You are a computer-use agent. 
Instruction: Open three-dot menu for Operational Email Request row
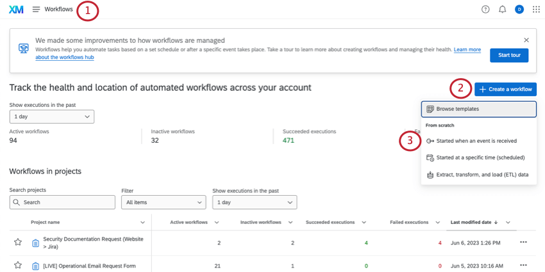coord(523,265)
